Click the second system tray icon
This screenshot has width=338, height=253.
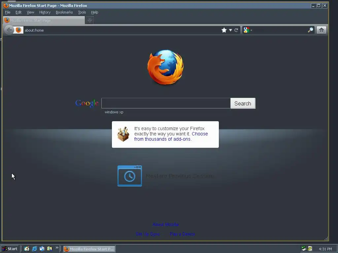pos(310,248)
